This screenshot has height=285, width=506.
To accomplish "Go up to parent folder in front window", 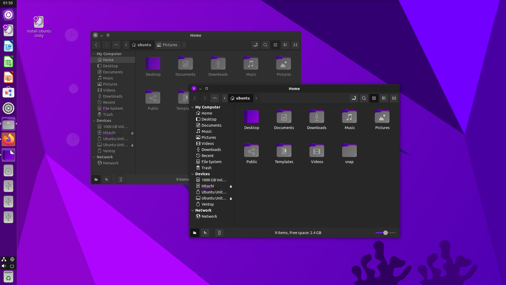I will (215, 98).
